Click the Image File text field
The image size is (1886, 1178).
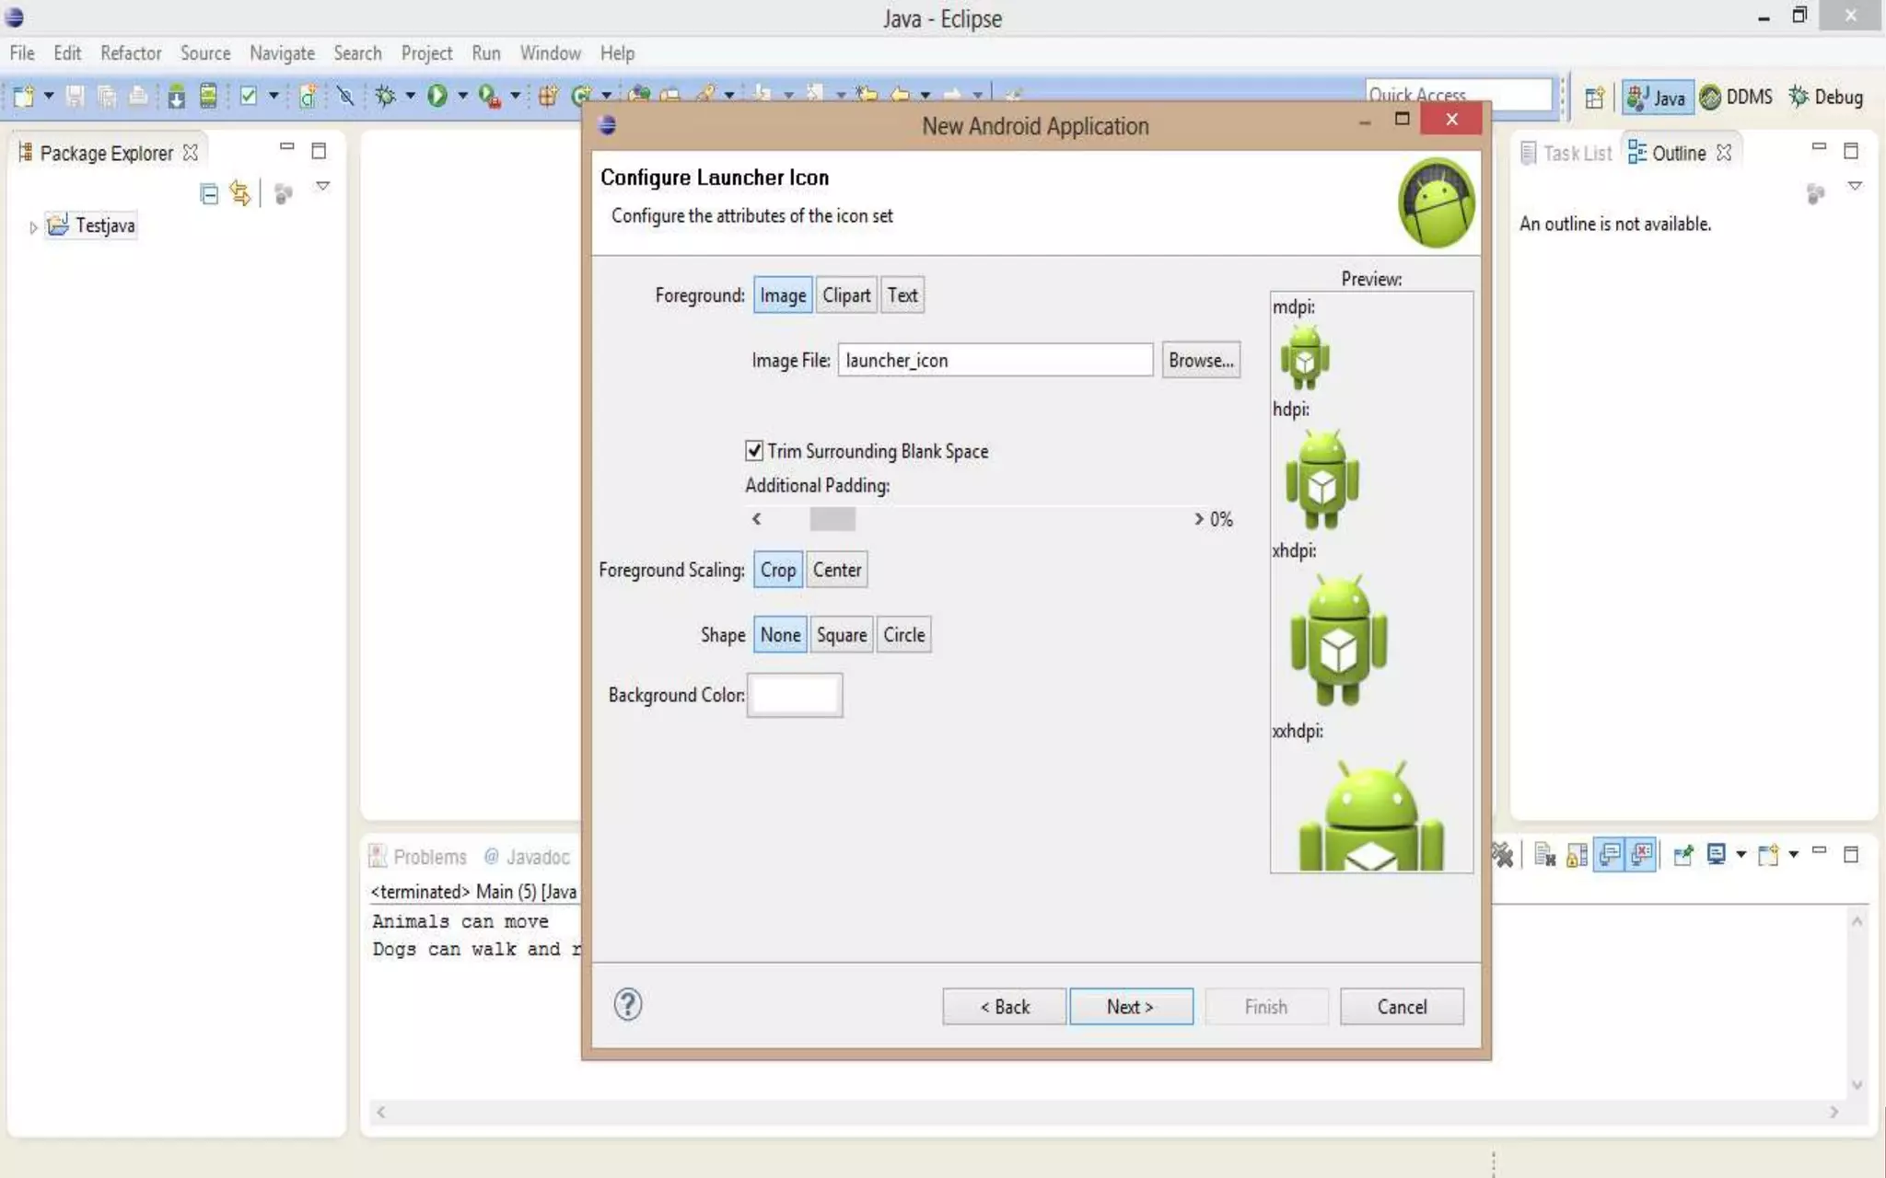[x=995, y=361]
